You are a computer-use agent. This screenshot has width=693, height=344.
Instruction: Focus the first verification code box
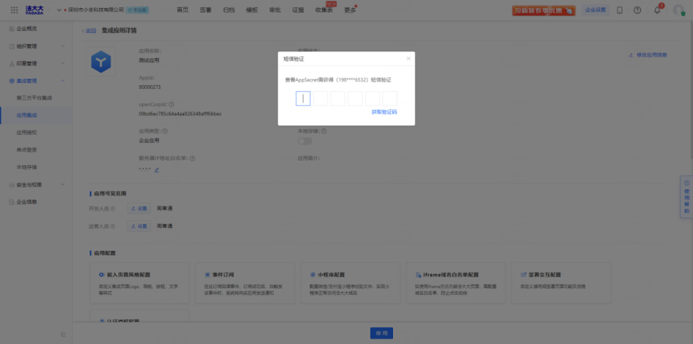(x=303, y=98)
